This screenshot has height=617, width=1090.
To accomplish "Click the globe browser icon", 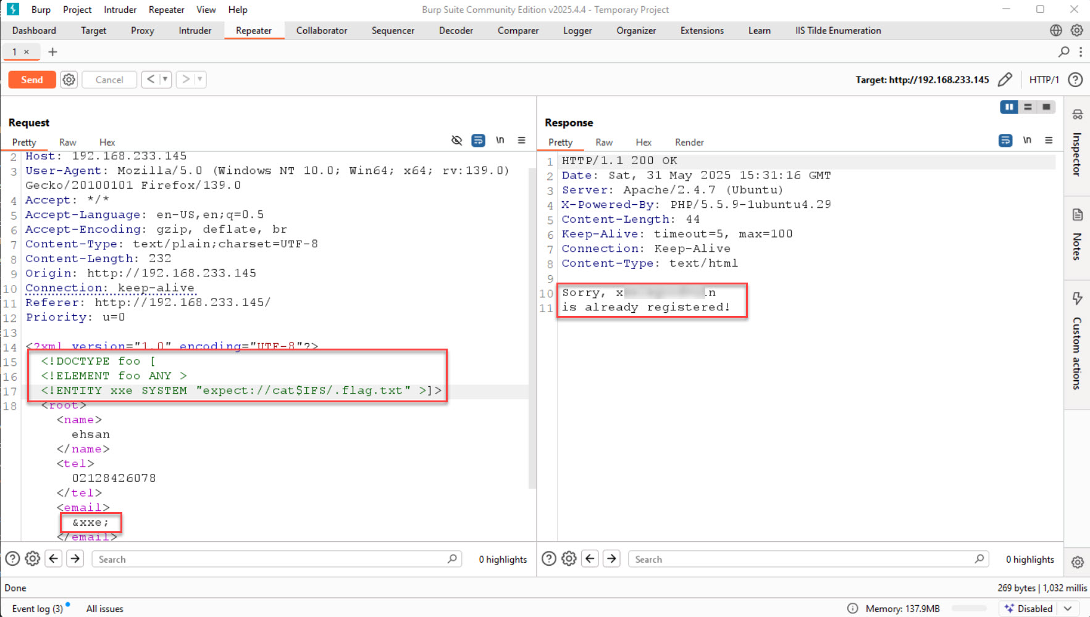I will [x=1056, y=30].
